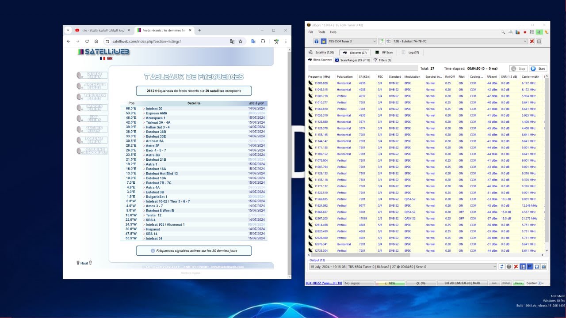Bookmark this page with the star icon
Screen dimensions: 566x318
pyautogui.click(x=241, y=41)
